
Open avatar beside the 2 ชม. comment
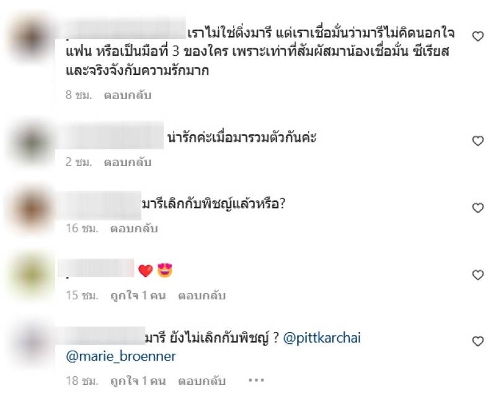point(30,143)
